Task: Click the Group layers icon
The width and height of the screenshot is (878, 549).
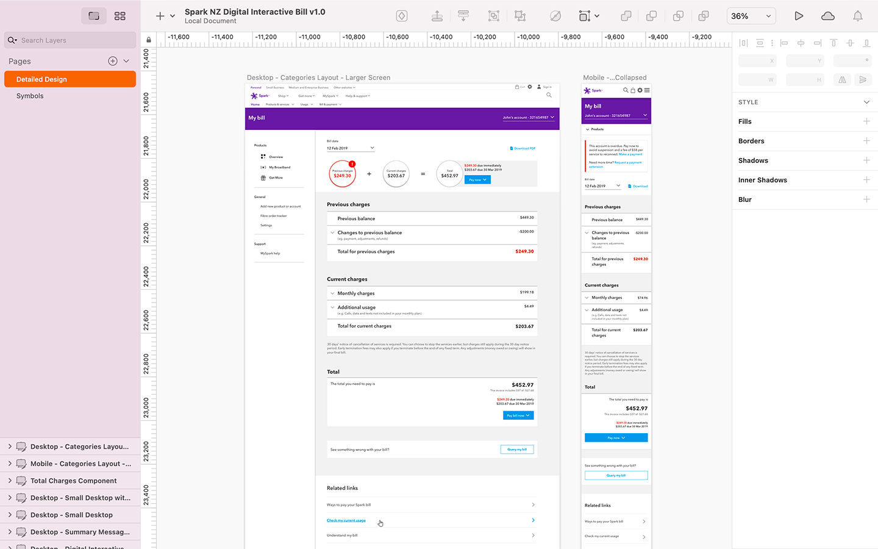Action: point(494,16)
